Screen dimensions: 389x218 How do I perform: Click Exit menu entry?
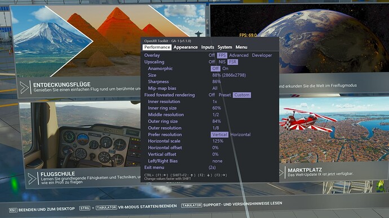tap(154, 167)
